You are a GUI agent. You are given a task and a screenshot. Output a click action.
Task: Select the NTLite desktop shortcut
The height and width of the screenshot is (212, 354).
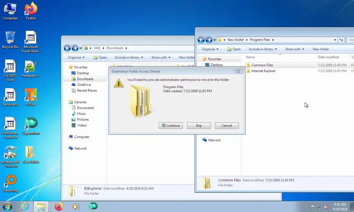tap(31, 98)
